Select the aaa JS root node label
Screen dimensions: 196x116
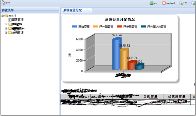12,16
